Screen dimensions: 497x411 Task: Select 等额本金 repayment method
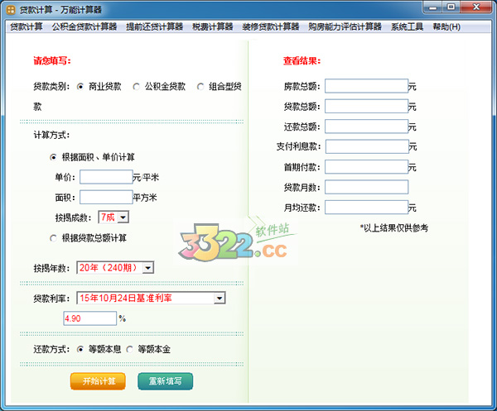click(130, 349)
